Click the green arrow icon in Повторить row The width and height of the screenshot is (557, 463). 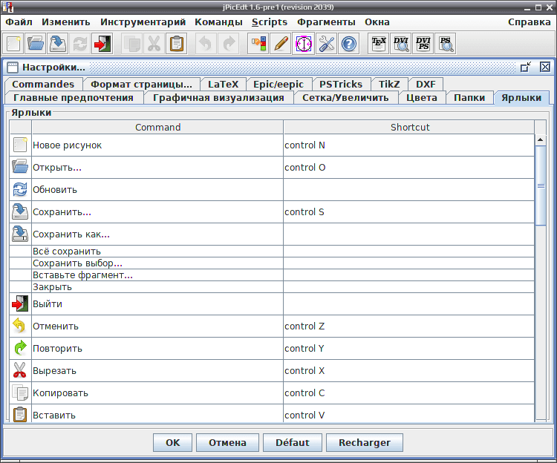[x=20, y=348]
